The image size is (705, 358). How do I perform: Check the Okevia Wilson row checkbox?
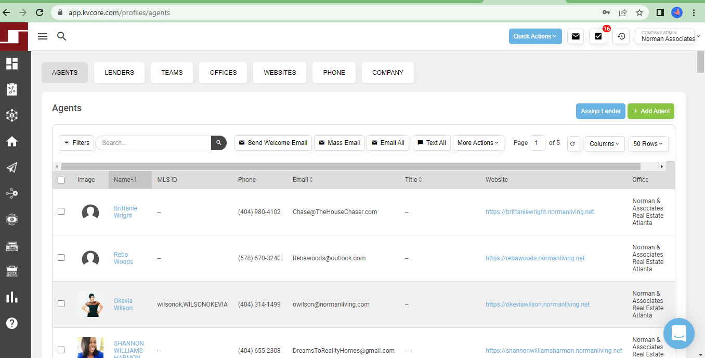click(61, 304)
